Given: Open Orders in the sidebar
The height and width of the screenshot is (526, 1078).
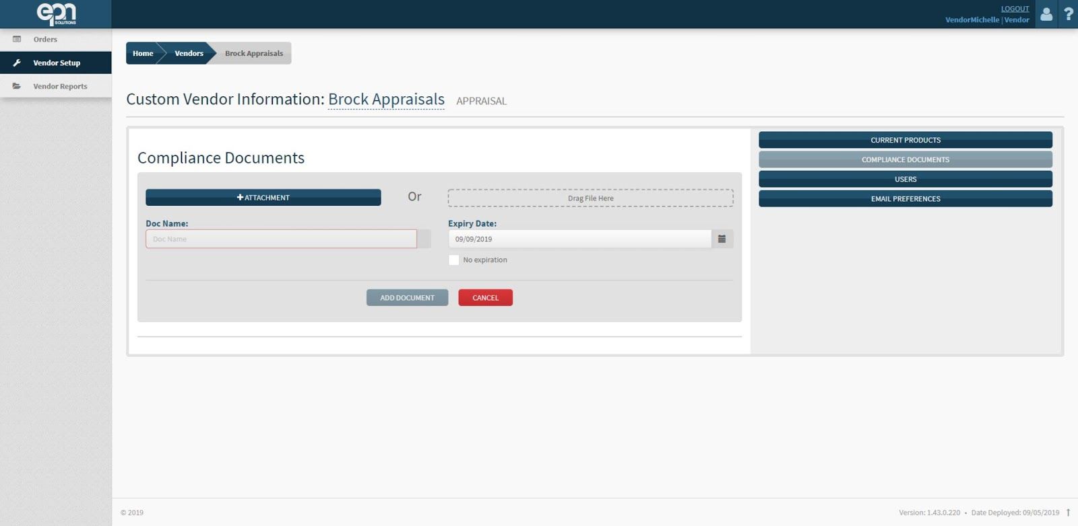Looking at the screenshot, I should click(x=56, y=39).
